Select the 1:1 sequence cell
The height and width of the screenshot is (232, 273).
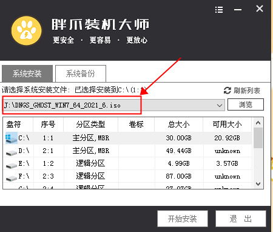(48, 138)
